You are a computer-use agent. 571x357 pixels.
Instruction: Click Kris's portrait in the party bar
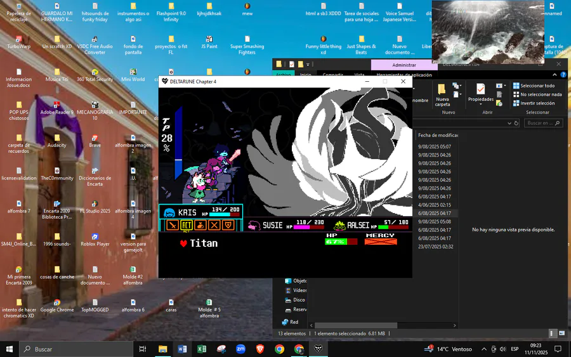[x=169, y=212]
